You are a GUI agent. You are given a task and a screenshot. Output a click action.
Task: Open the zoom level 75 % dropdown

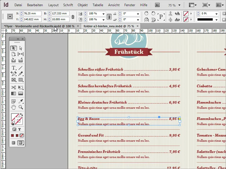[x=179, y=5]
